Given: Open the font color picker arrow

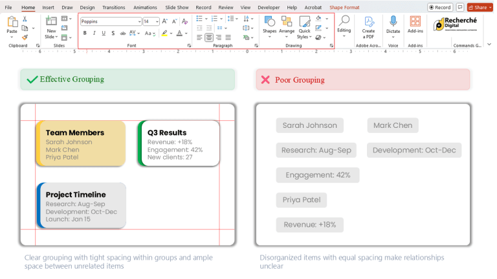Looking at the screenshot, I should coord(186,33).
